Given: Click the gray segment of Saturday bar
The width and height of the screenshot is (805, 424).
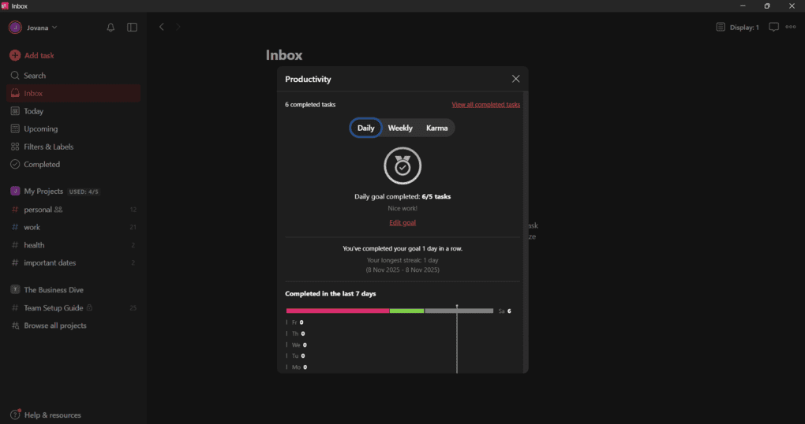Looking at the screenshot, I should tap(459, 311).
